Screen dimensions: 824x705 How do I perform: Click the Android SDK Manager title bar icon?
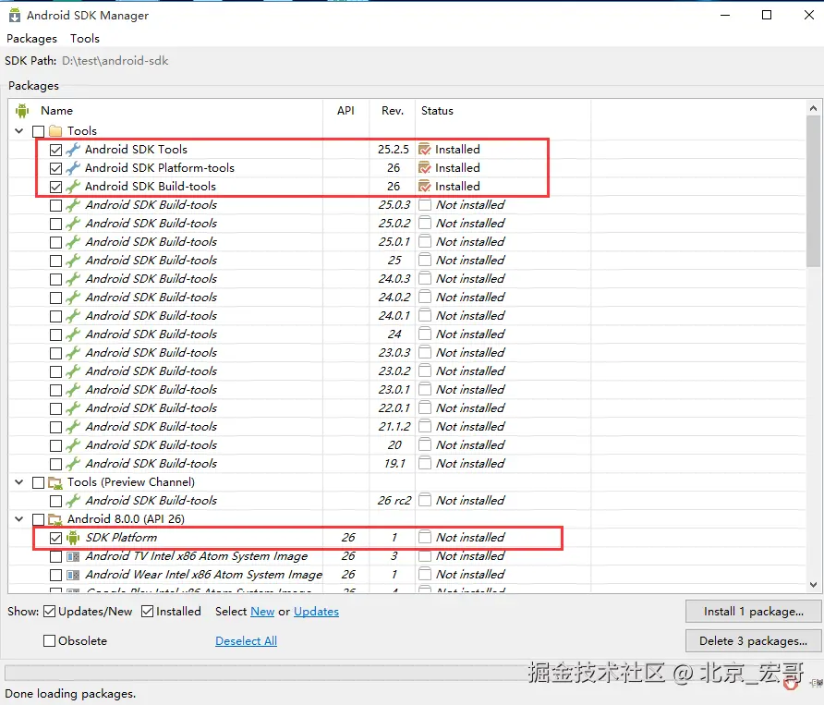14,16
